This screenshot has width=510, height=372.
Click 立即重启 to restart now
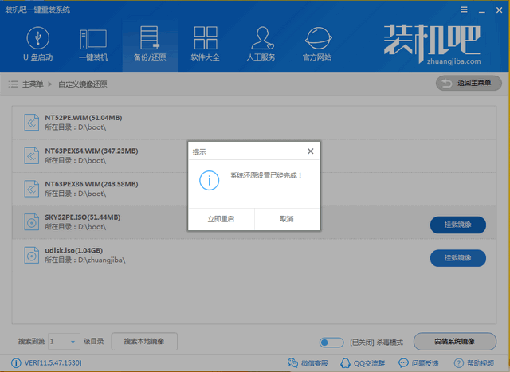[x=221, y=219]
